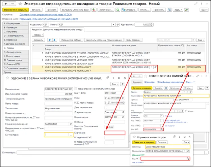The width and height of the screenshot is (211, 167).
Task: Open section F. Договор (контракт)
Action: [16, 44]
